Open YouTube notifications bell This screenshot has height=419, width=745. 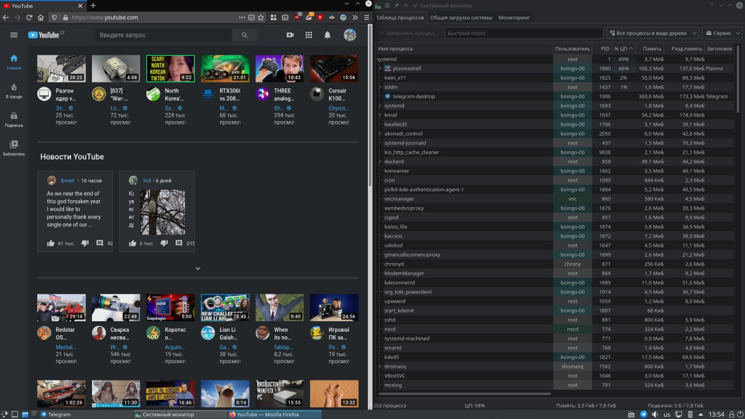328,35
